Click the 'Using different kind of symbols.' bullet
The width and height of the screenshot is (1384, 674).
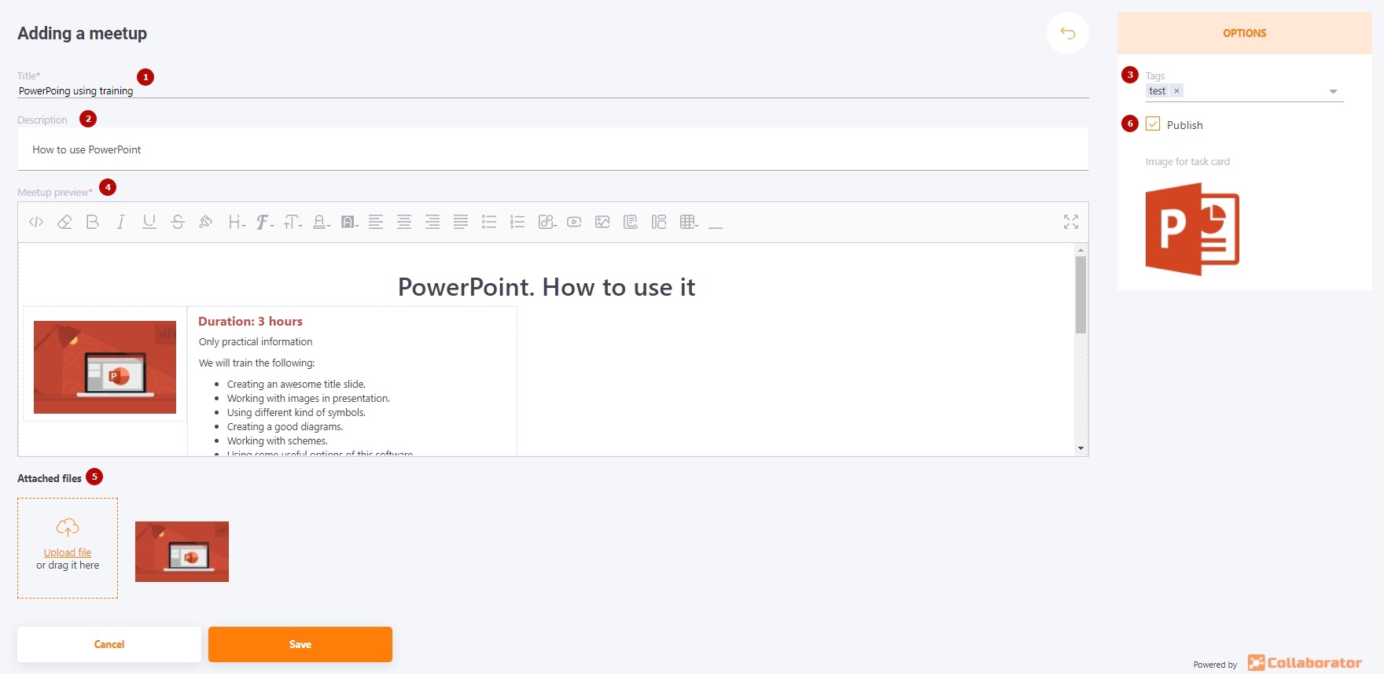click(296, 413)
